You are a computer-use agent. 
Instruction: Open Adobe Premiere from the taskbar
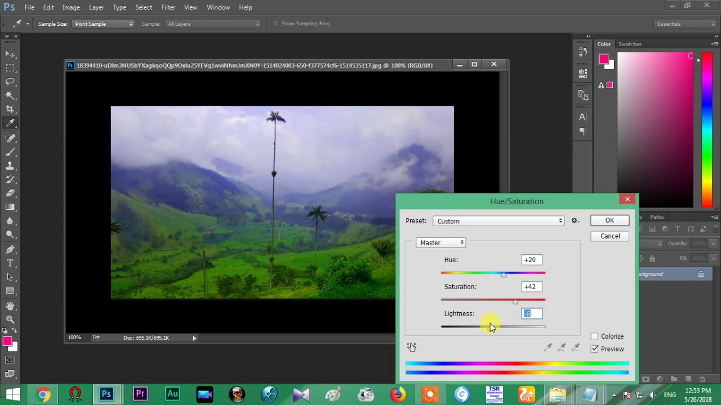pyautogui.click(x=140, y=394)
